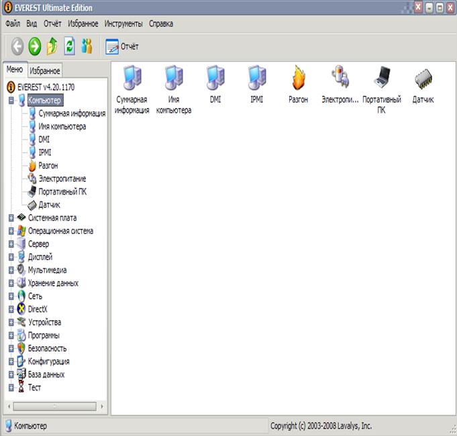This screenshot has height=436, width=457.
Task: Open the Инструменты menu
Action: pyautogui.click(x=123, y=23)
